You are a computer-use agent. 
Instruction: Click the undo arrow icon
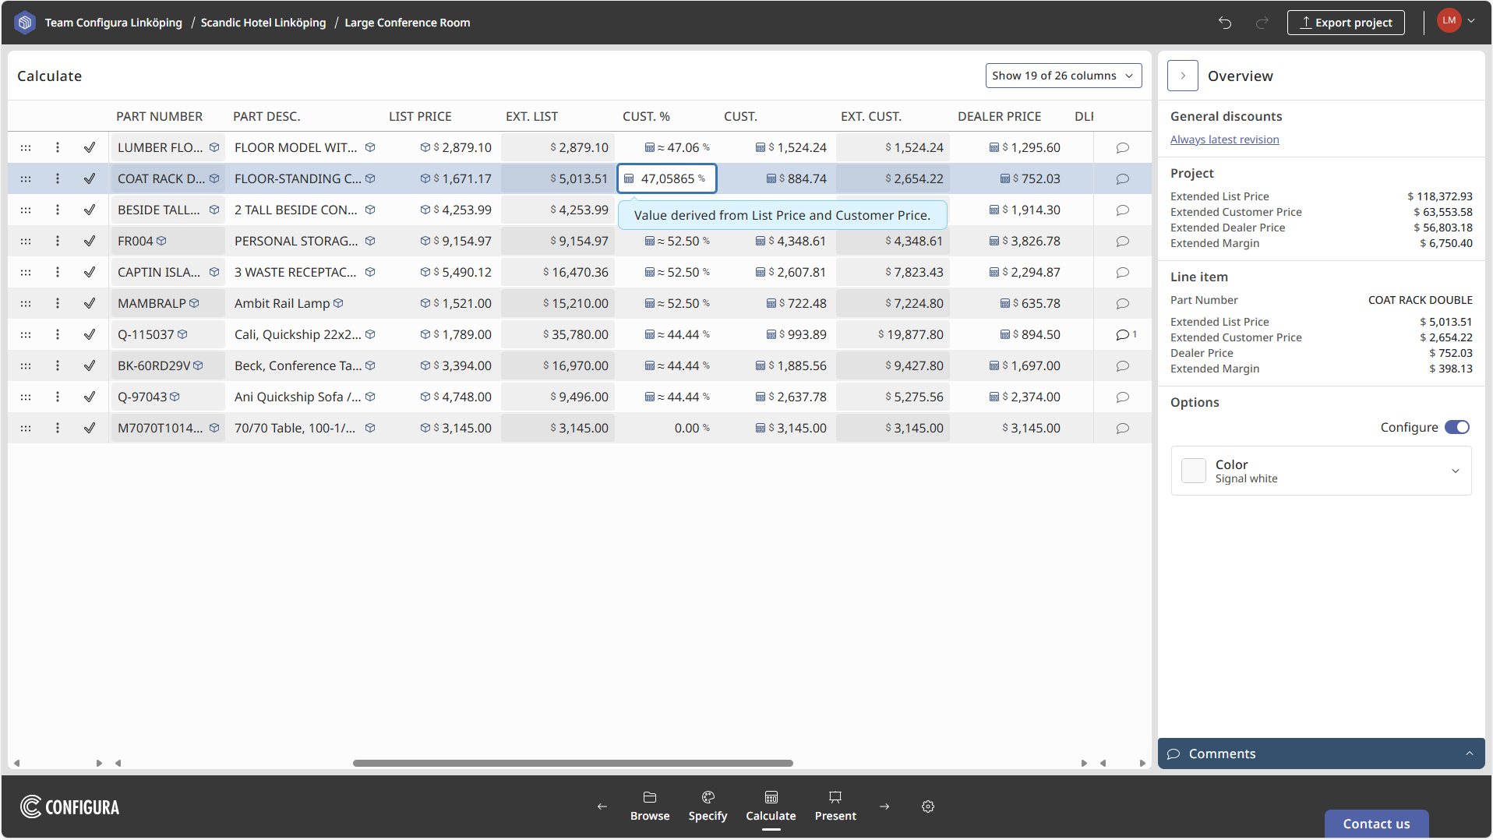pos(1223,23)
